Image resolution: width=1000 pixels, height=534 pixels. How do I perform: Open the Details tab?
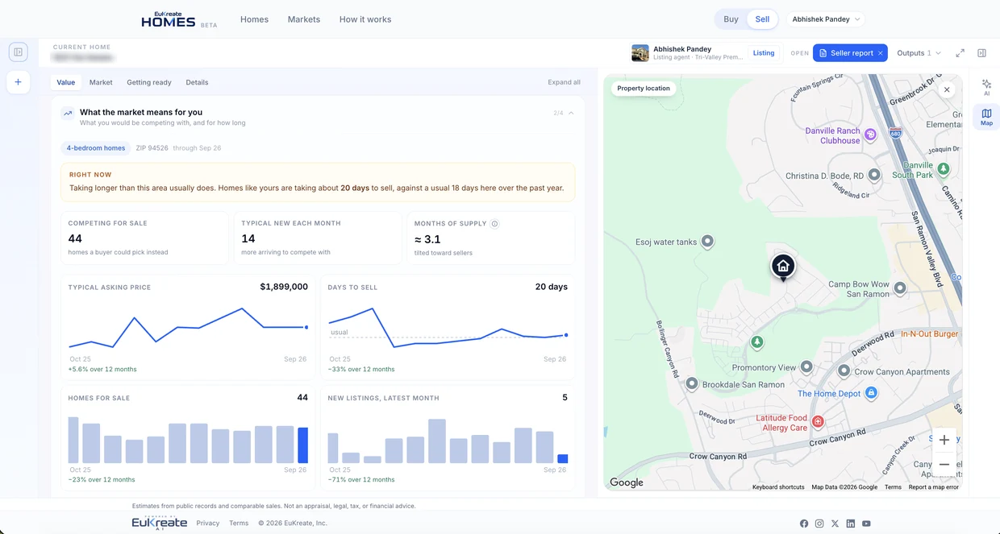click(x=197, y=82)
